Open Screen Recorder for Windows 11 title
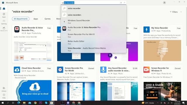 [x=160, y=69]
